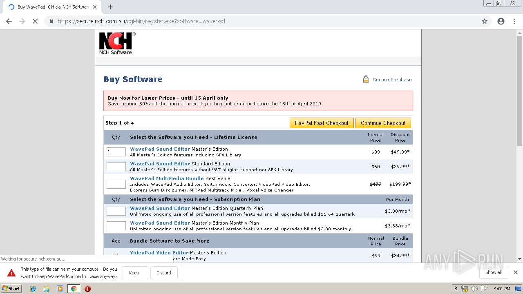
Task: Open the media player taskbar icon
Action: (x=60, y=289)
